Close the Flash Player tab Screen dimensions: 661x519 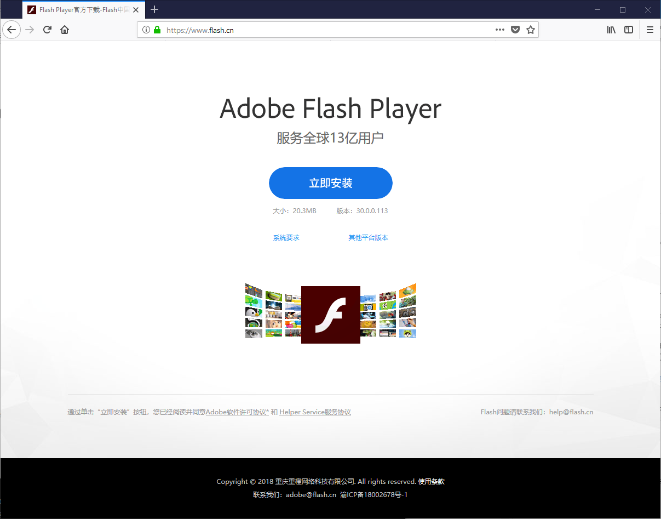tap(136, 10)
